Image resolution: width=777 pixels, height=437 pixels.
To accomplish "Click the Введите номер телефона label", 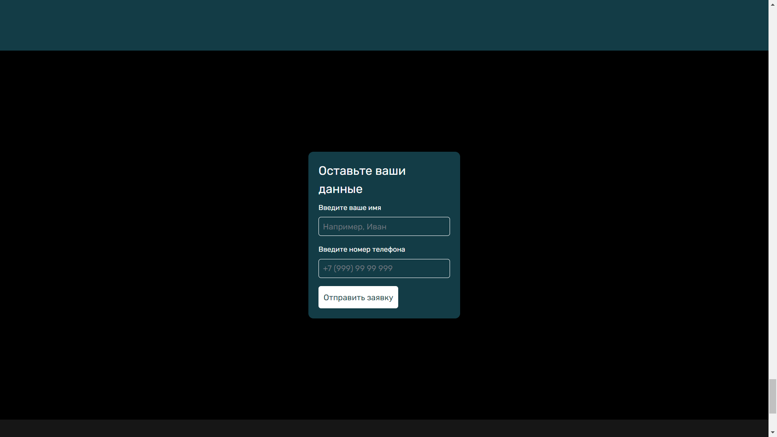I will 362,249.
